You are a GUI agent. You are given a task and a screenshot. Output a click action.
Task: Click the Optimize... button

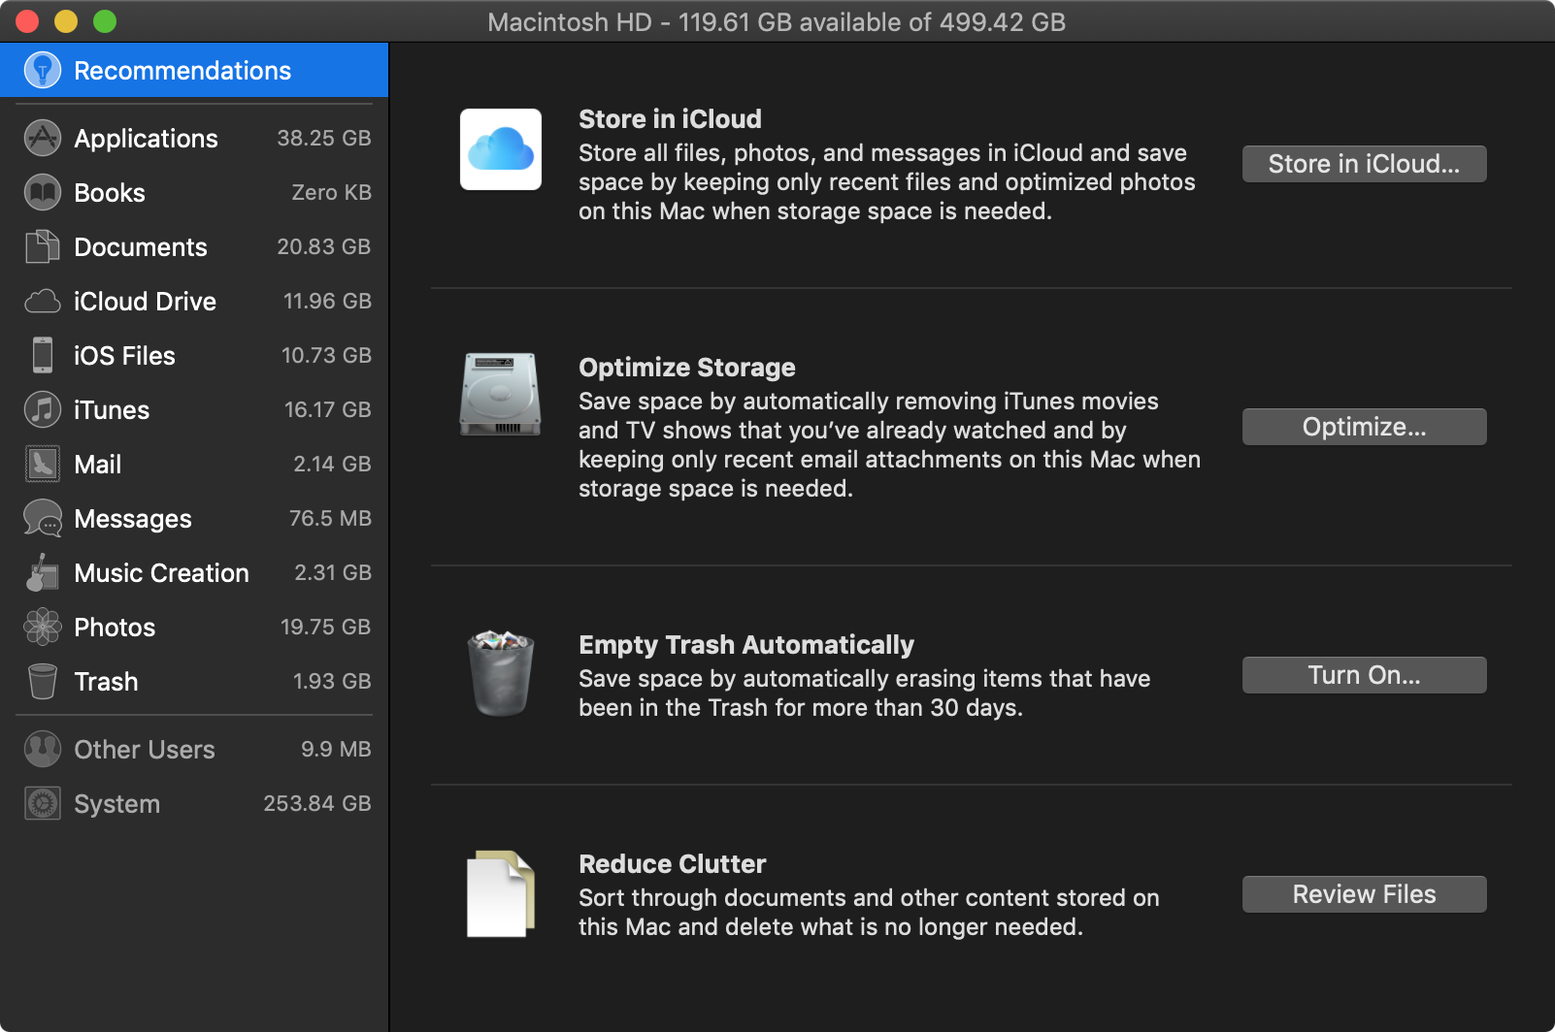1364,427
